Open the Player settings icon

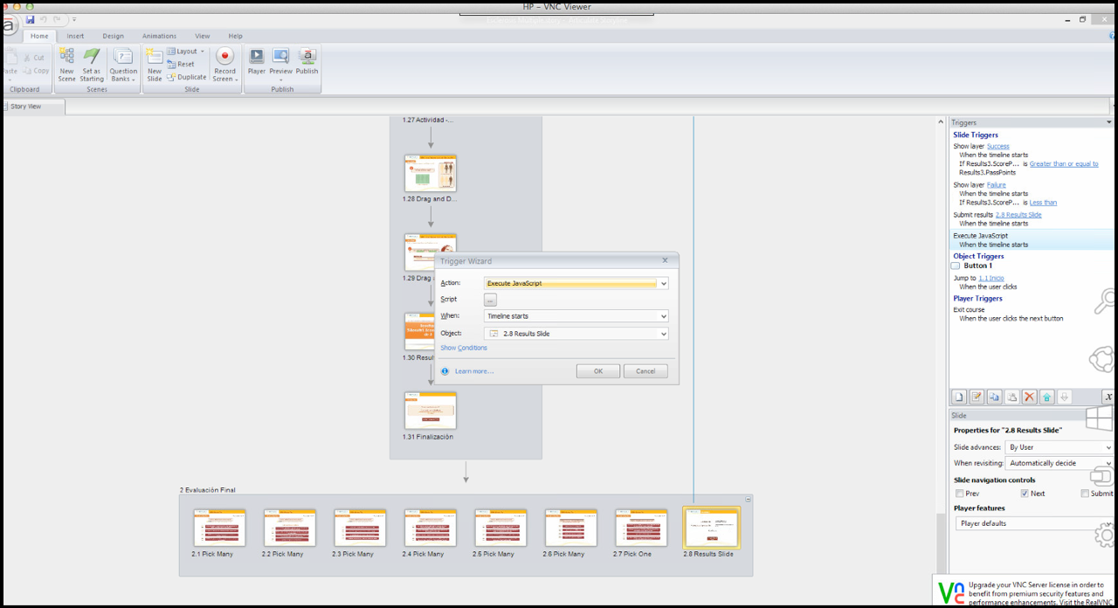click(257, 57)
